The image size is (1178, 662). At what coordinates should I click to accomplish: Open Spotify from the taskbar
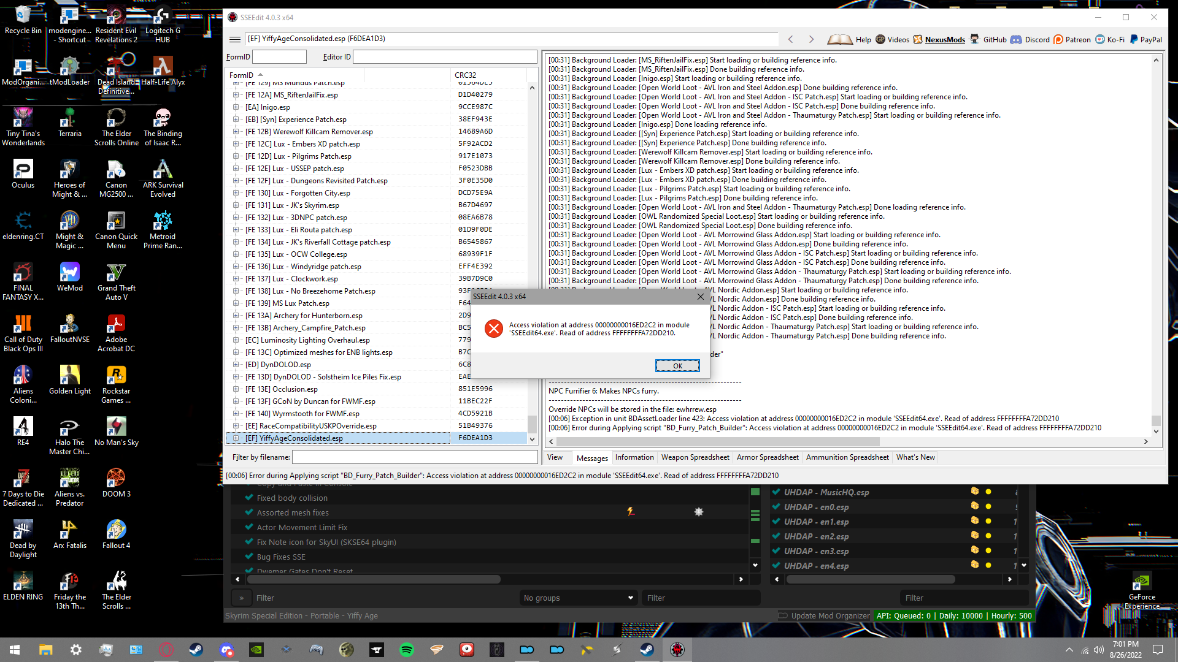tap(406, 650)
